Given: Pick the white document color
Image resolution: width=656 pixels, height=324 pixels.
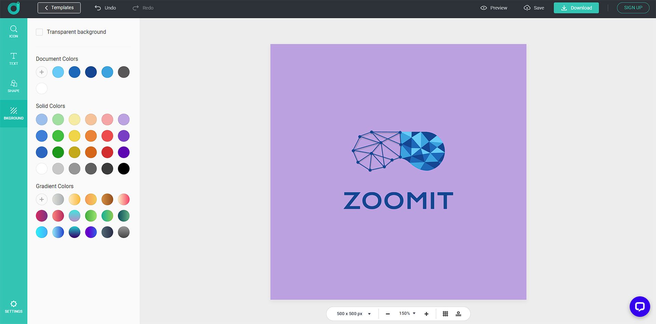Looking at the screenshot, I should point(42,89).
